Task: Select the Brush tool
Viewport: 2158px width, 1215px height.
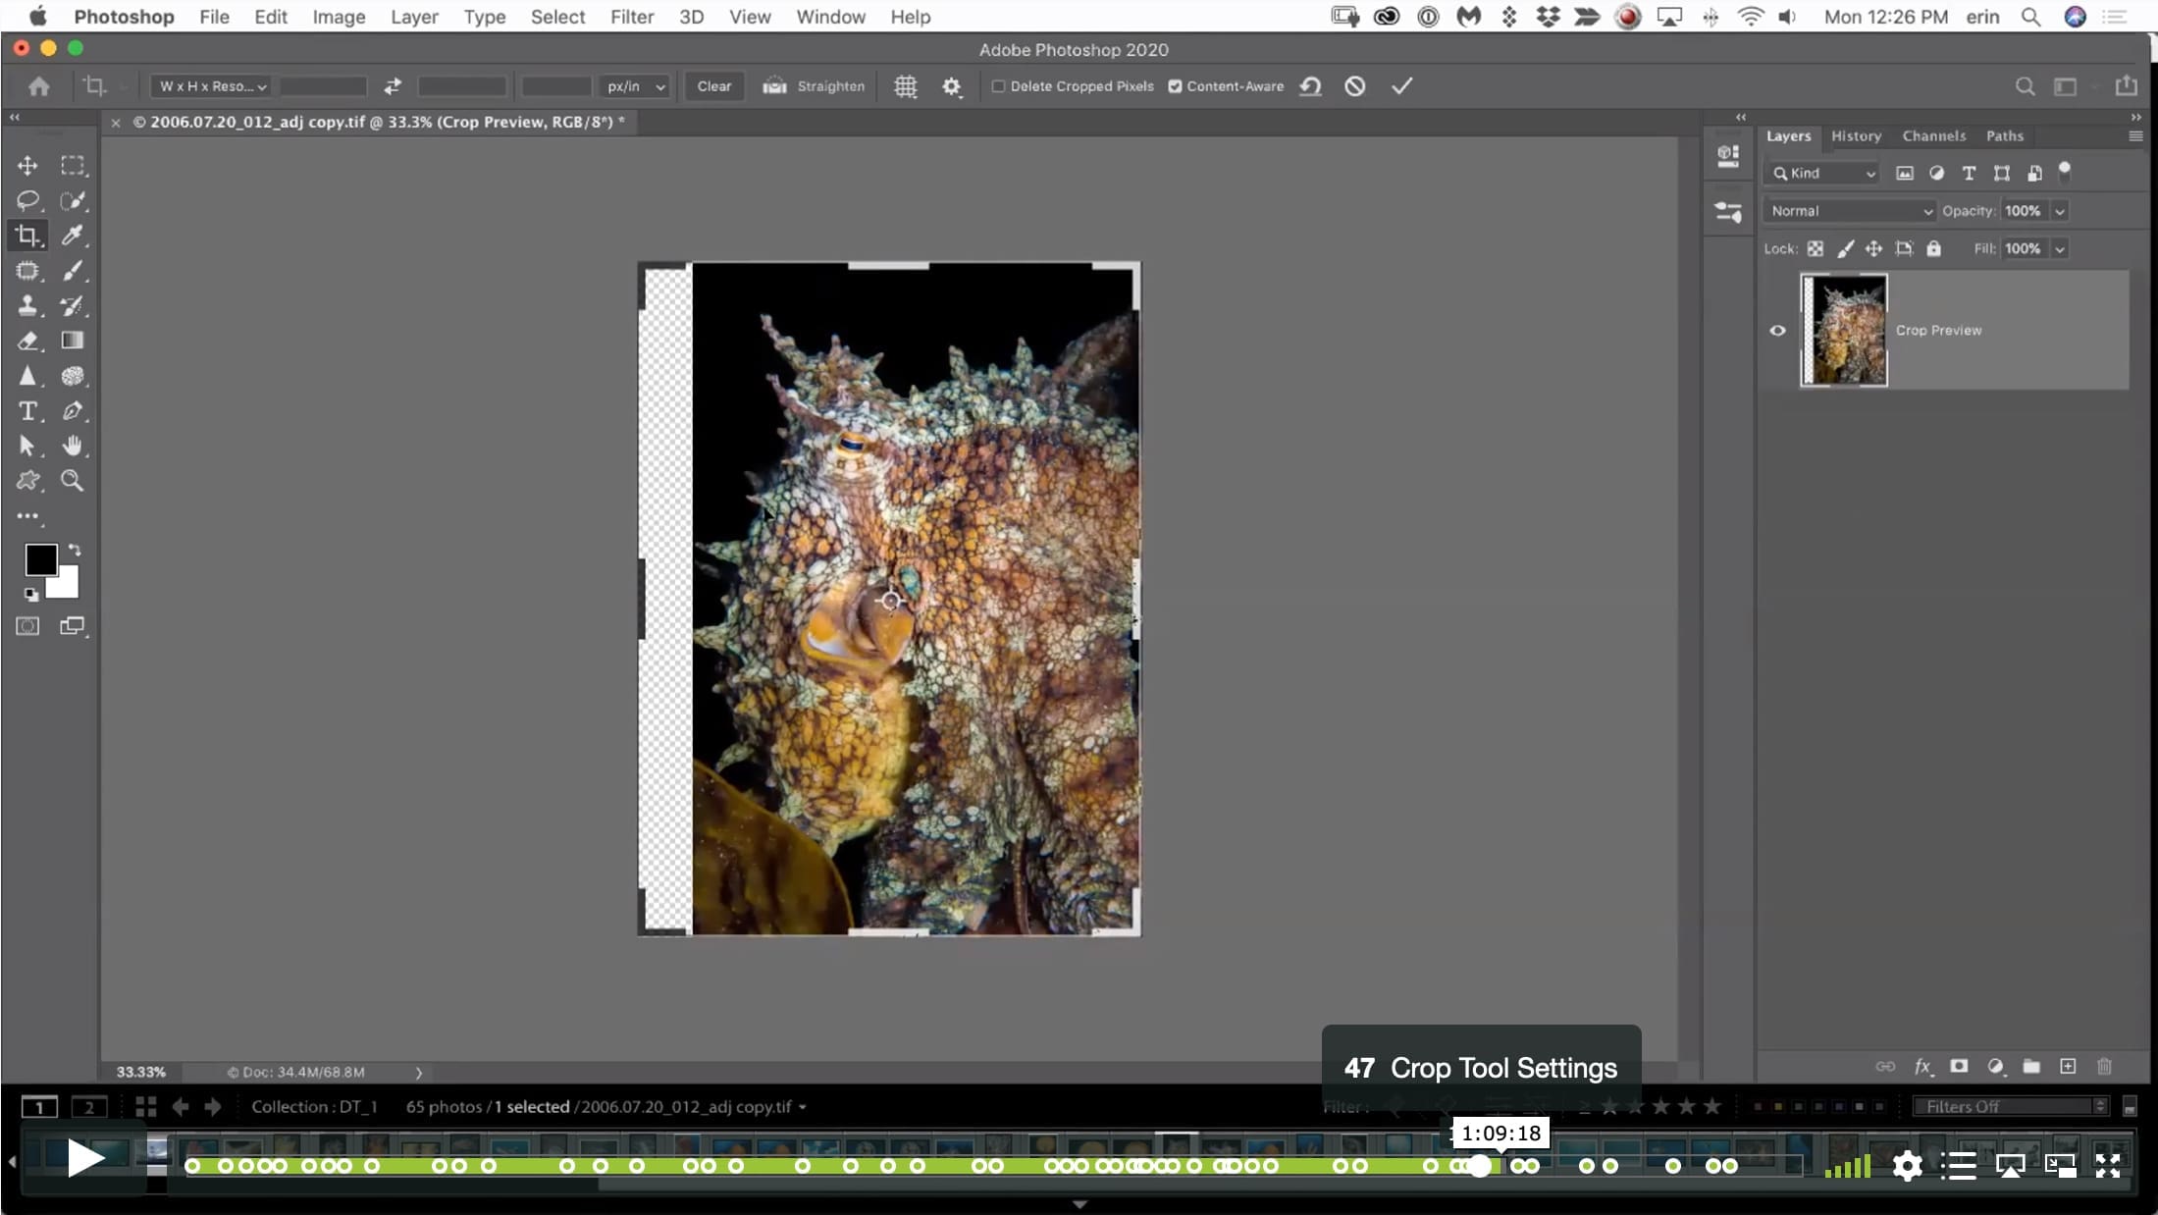Action: click(x=73, y=271)
